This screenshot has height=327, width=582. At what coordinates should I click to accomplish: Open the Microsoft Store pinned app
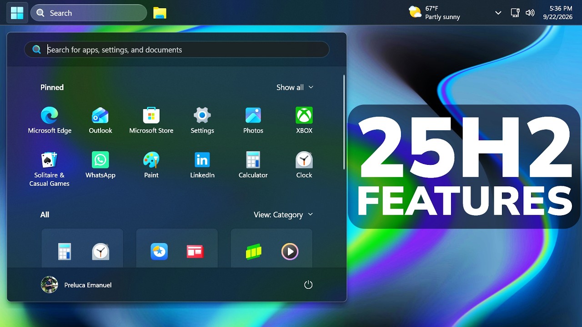coord(151,120)
